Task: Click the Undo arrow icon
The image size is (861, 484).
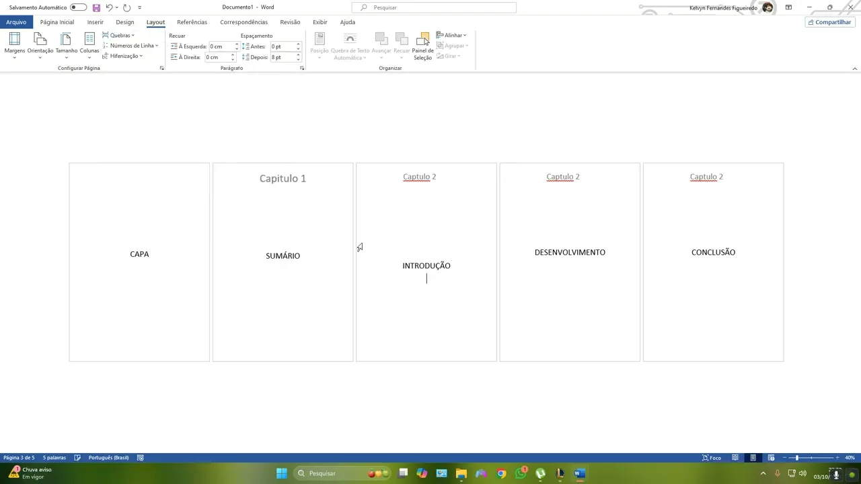Action: (x=109, y=7)
